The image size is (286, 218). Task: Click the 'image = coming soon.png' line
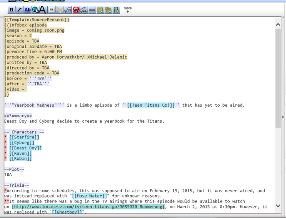click(x=35, y=30)
